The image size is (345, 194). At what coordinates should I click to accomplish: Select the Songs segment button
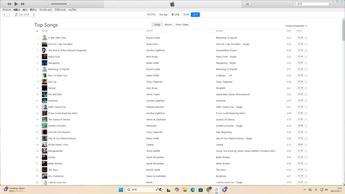157,25
